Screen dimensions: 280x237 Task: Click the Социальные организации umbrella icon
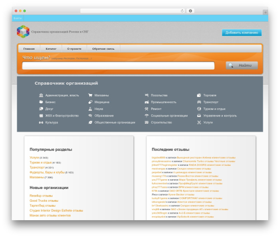[x=147, y=115]
